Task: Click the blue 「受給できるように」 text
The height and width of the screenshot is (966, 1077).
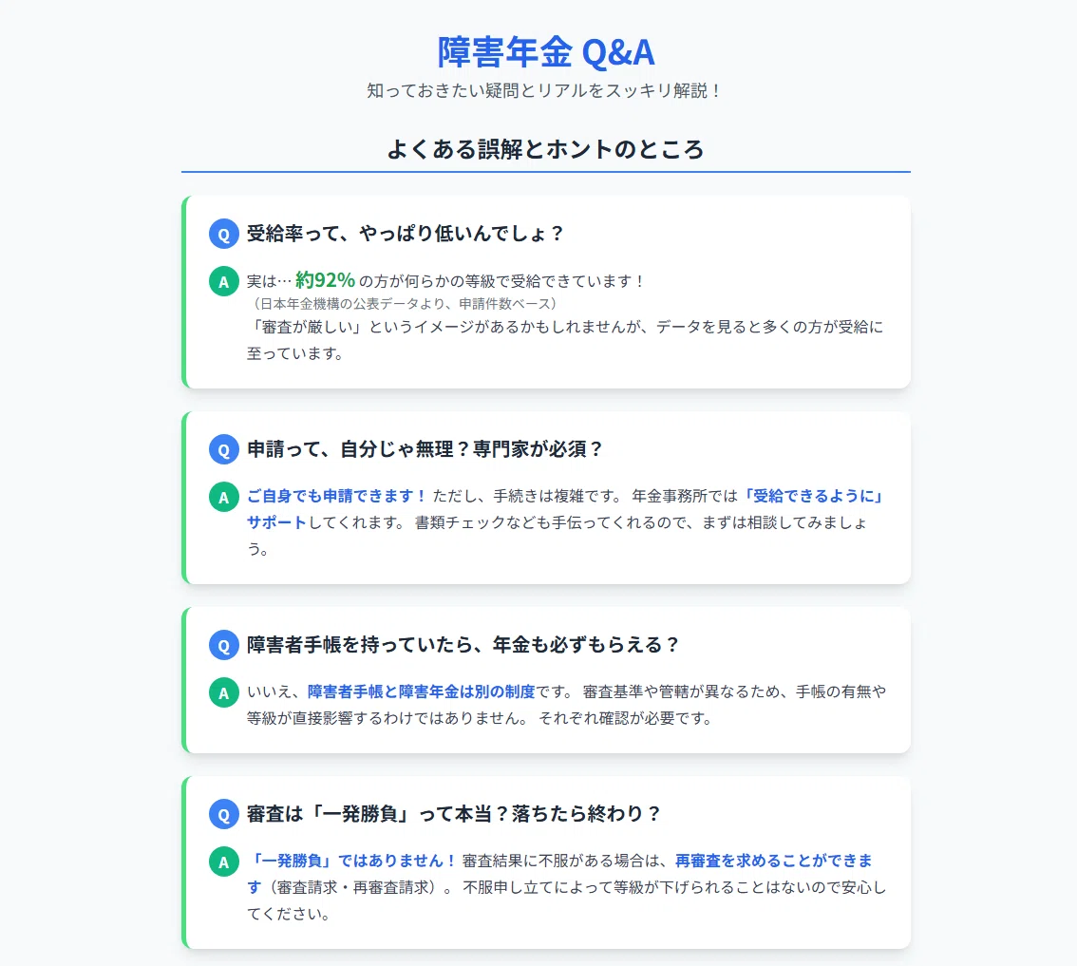Action: [813, 496]
